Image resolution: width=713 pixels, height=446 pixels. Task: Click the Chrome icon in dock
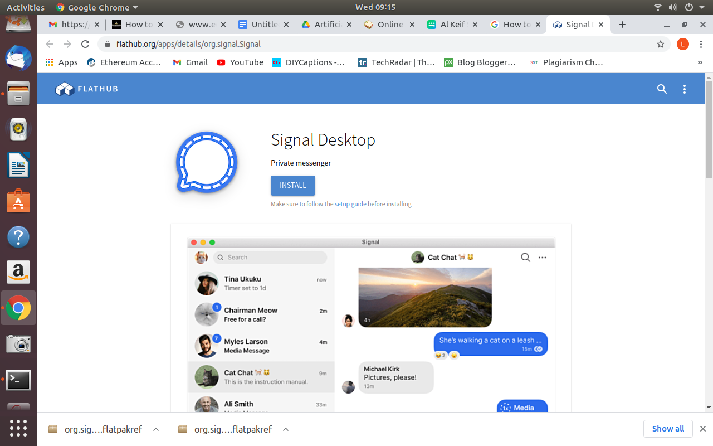[18, 308]
